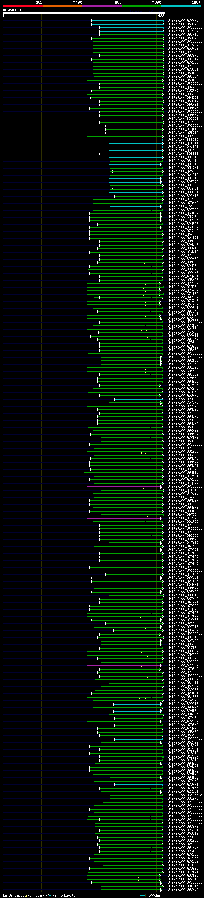Select the UniRef100_B9RLS2 label
Viewport: 204px width, 898px height.
point(183,136)
